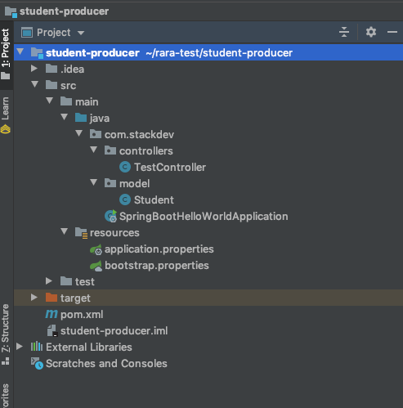
Task: Click the SpringBootHelloWorldApplication runnable class icon
Action: (110, 216)
